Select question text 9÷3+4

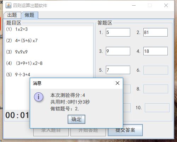23,75
